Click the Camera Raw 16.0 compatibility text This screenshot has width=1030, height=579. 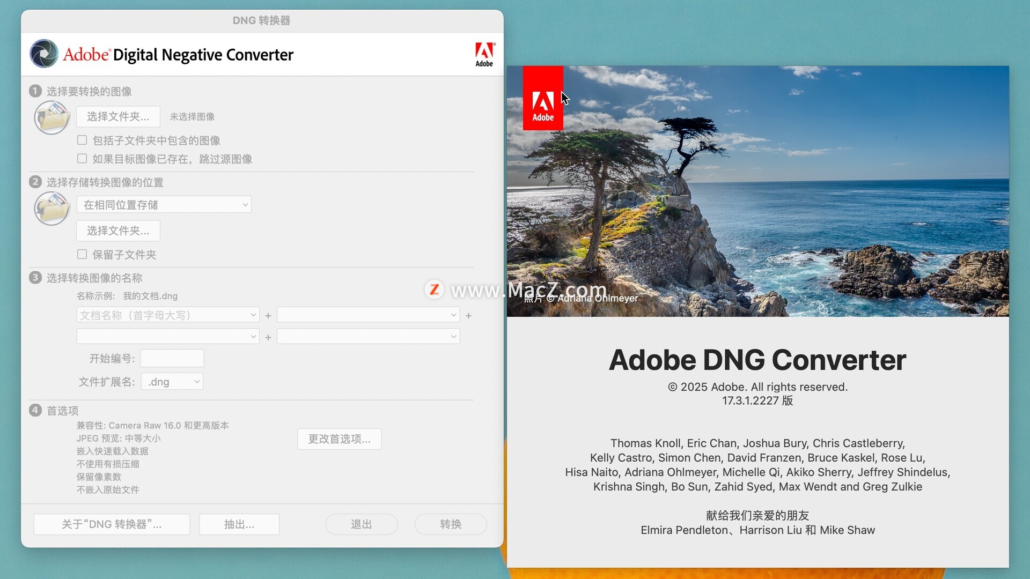(x=152, y=425)
